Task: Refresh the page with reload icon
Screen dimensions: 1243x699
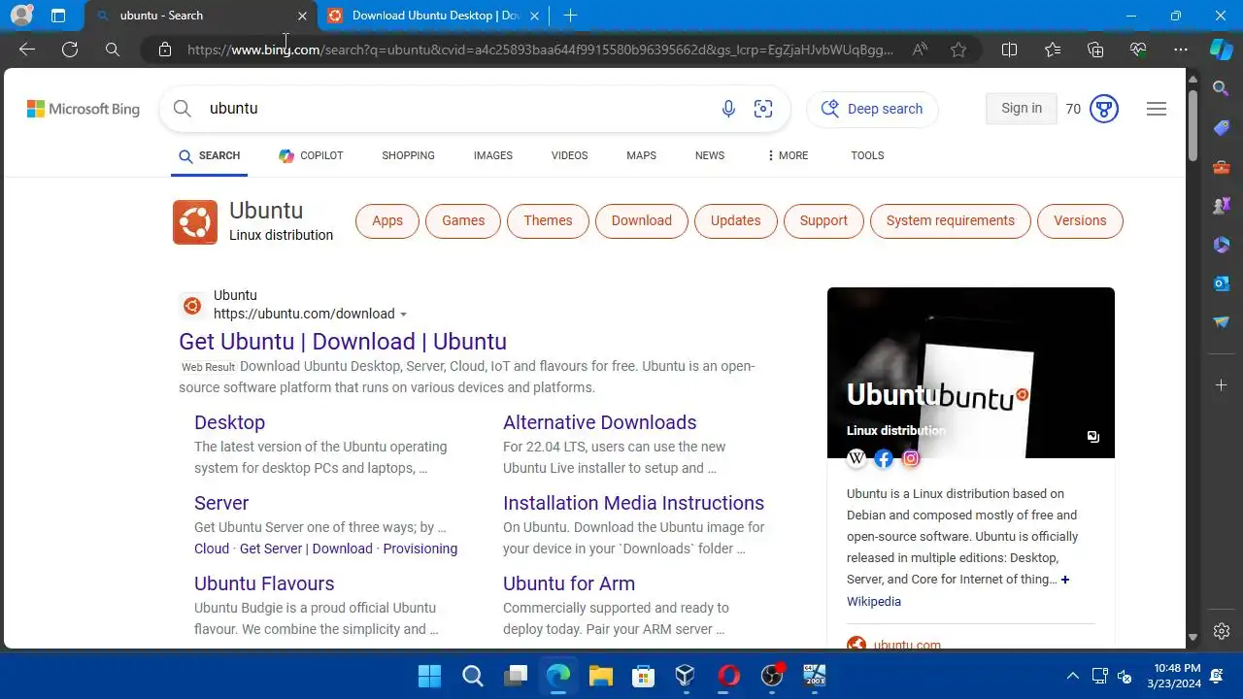Action: click(x=70, y=50)
